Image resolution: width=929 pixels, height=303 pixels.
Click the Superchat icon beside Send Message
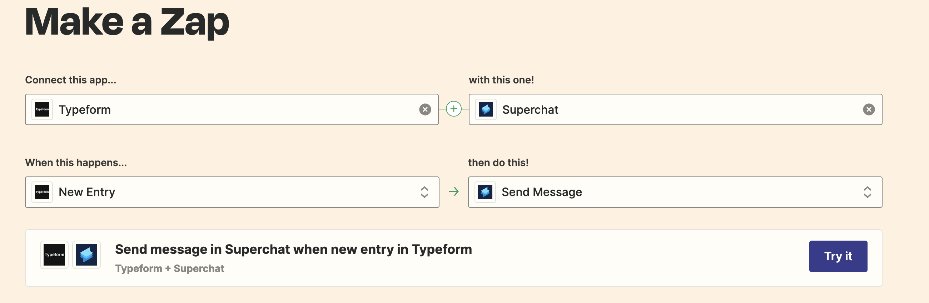485,192
